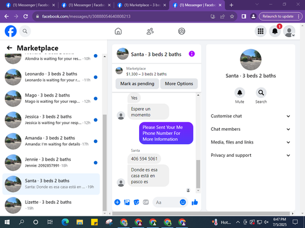Expand Media, files and links section
Screen dimensions: 305x228
(x=251, y=142)
